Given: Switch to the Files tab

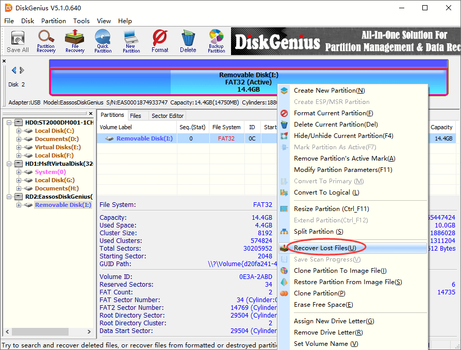Looking at the screenshot, I should [x=136, y=116].
